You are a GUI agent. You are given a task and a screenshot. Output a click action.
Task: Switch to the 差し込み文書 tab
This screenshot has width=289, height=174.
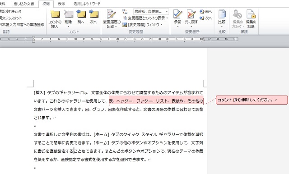[x=24, y=4]
